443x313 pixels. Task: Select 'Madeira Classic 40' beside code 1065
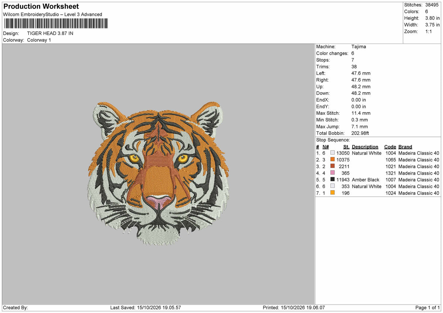pyautogui.click(x=419, y=159)
